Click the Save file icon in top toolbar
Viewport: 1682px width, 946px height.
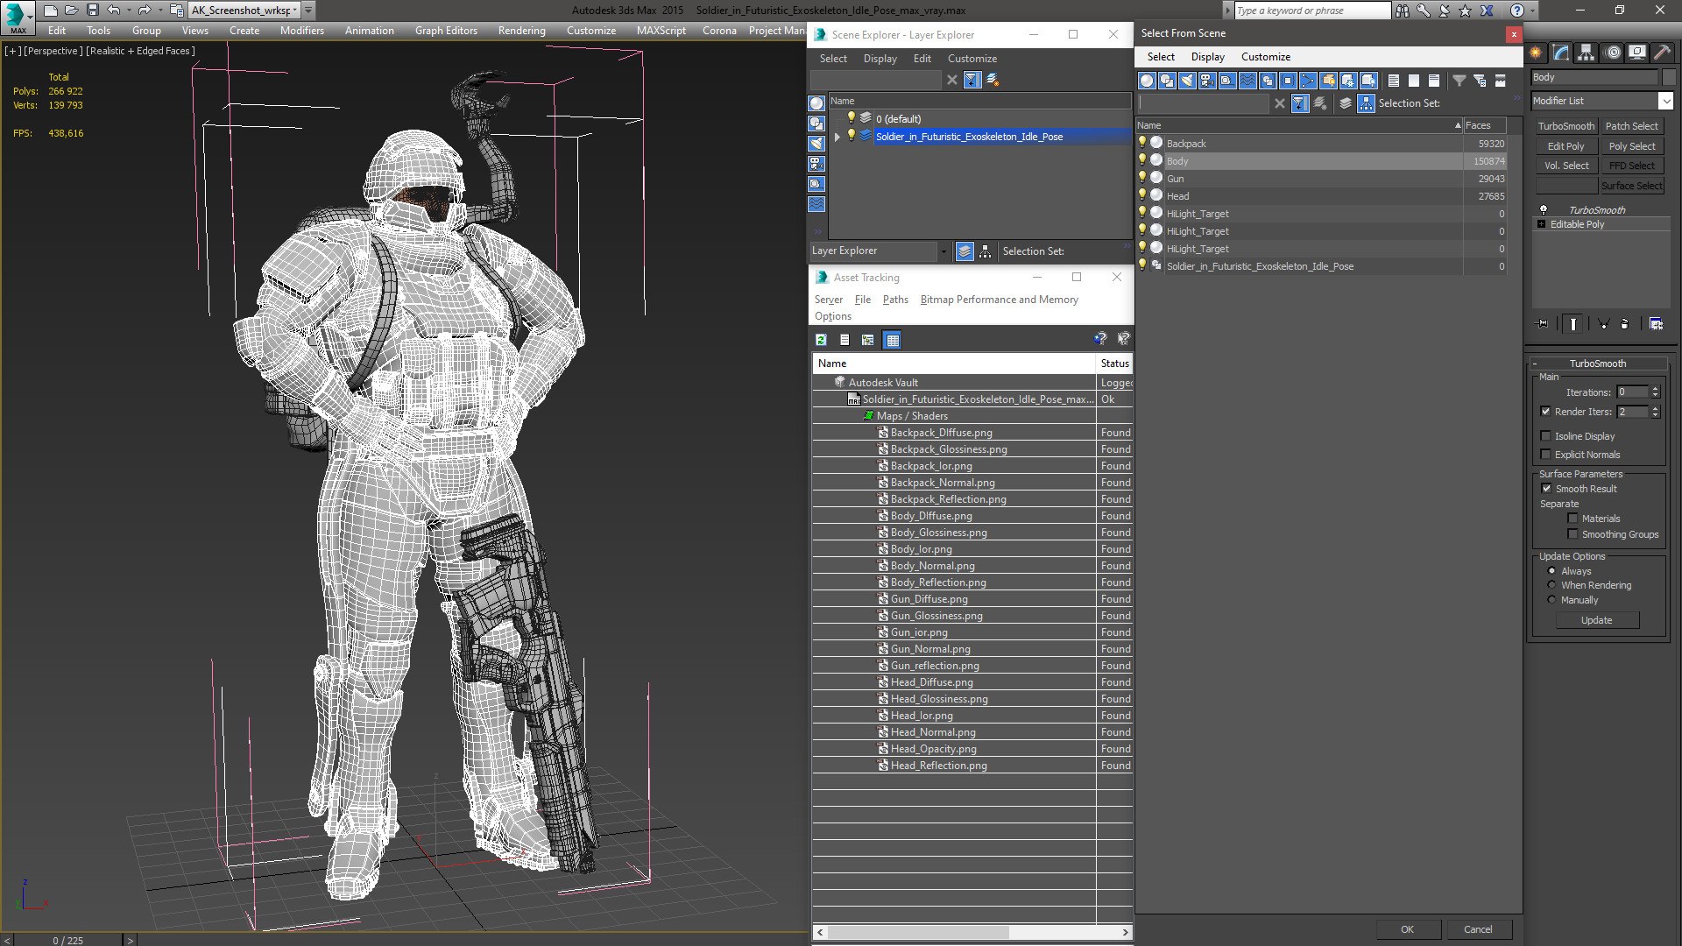tap(92, 11)
